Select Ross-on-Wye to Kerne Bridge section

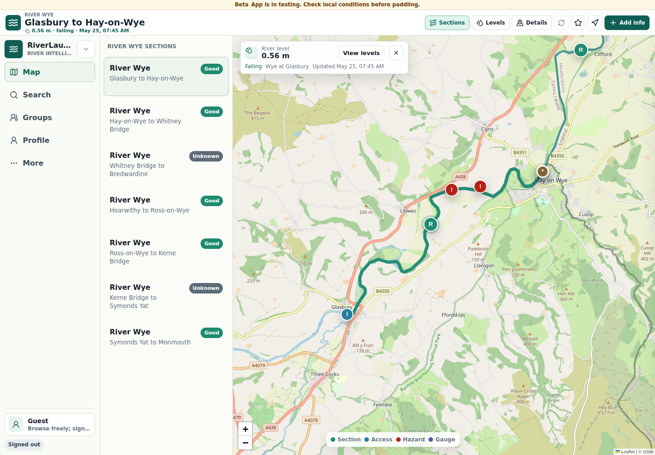point(166,252)
